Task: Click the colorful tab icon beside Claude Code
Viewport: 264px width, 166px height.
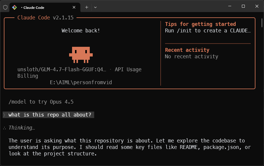Action: point(14,7)
